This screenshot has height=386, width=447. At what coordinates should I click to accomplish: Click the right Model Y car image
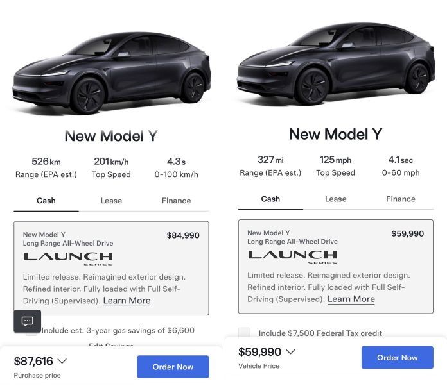[336, 63]
